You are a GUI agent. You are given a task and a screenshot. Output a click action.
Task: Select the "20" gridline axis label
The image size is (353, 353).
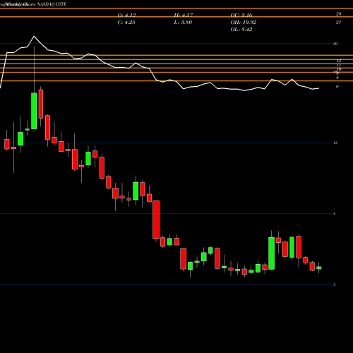click(335, 44)
